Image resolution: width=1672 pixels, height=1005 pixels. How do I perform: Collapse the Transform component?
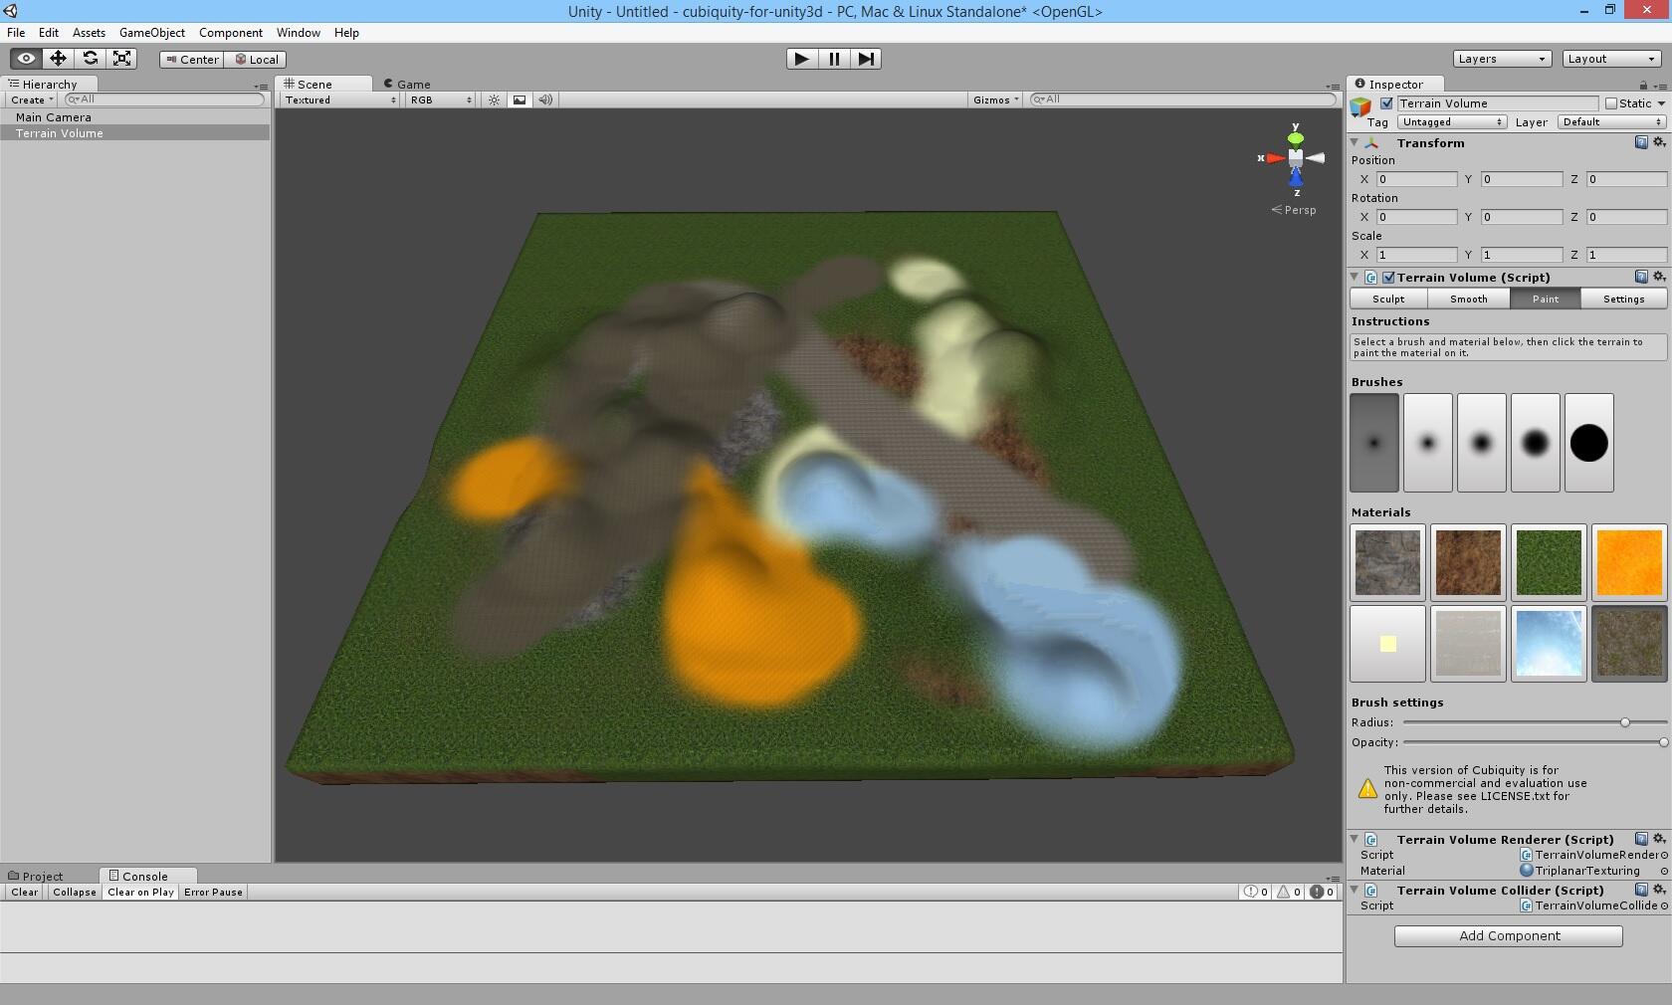(x=1355, y=142)
